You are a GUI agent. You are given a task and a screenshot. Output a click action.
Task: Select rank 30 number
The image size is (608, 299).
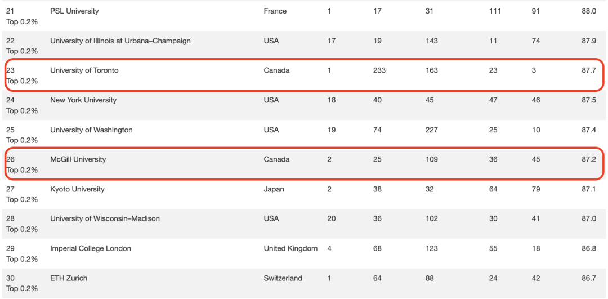coord(10,278)
